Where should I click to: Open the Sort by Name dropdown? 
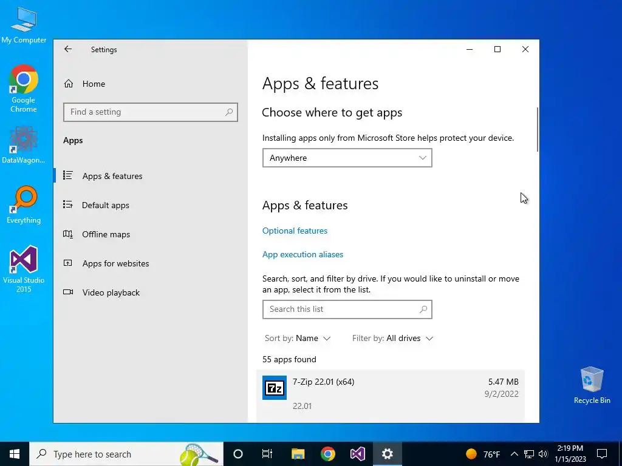[x=298, y=338]
